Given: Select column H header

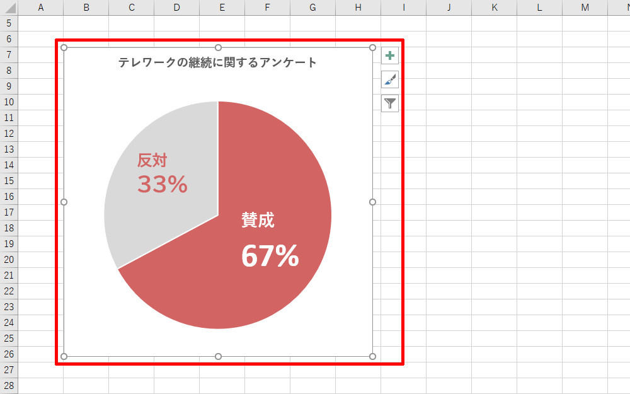Looking at the screenshot, I should [x=358, y=8].
